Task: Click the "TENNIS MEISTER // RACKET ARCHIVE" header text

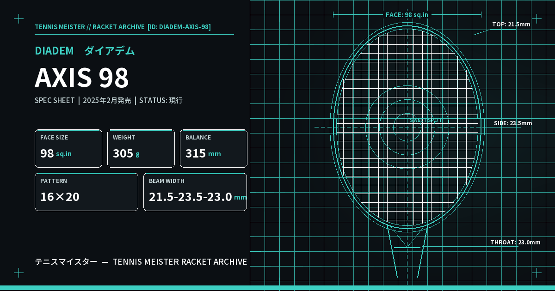Action: point(90,27)
